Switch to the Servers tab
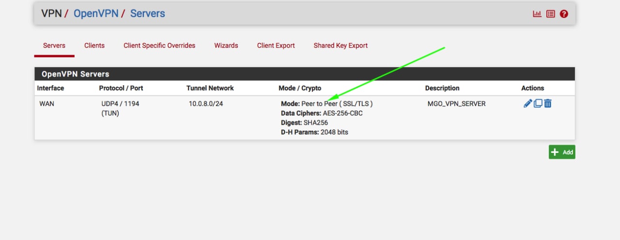This screenshot has height=240, width=620. [54, 45]
